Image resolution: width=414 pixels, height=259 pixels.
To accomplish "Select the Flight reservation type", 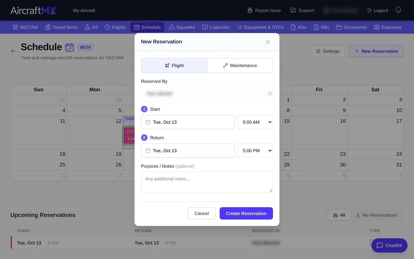I will (174, 66).
